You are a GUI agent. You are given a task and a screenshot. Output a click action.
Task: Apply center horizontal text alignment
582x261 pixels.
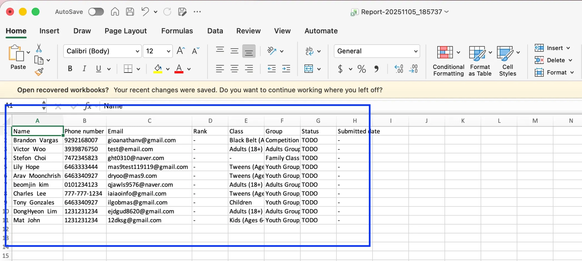pyautogui.click(x=234, y=69)
